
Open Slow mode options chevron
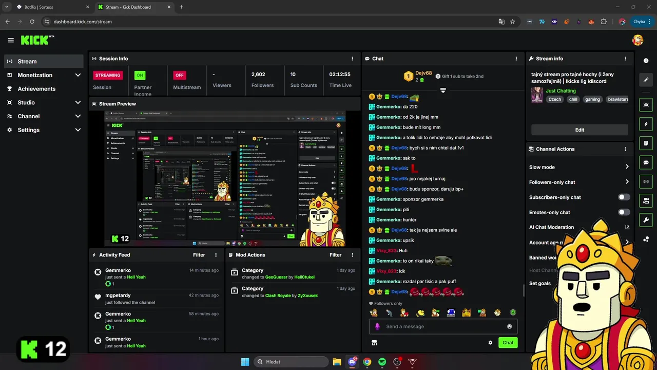click(627, 167)
